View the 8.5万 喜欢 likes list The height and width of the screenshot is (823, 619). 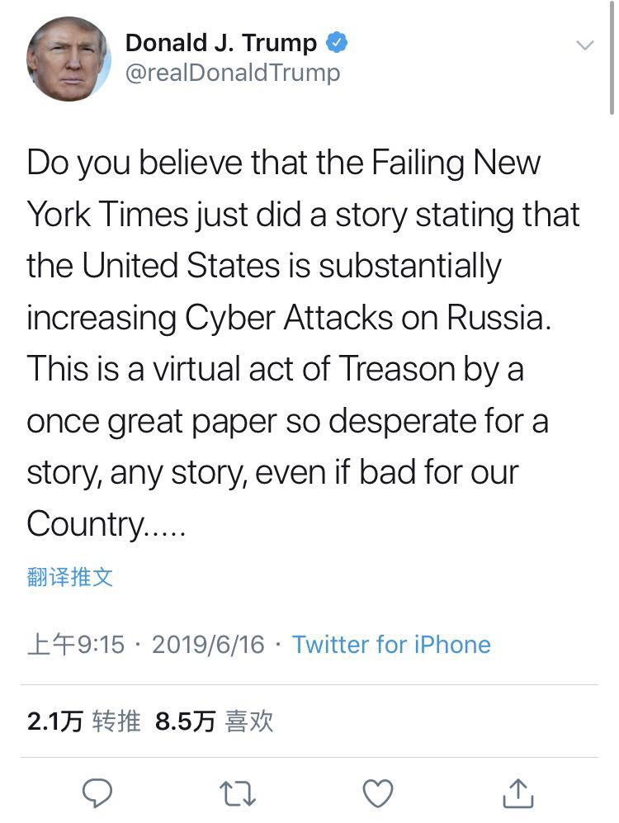pyautogui.click(x=214, y=721)
